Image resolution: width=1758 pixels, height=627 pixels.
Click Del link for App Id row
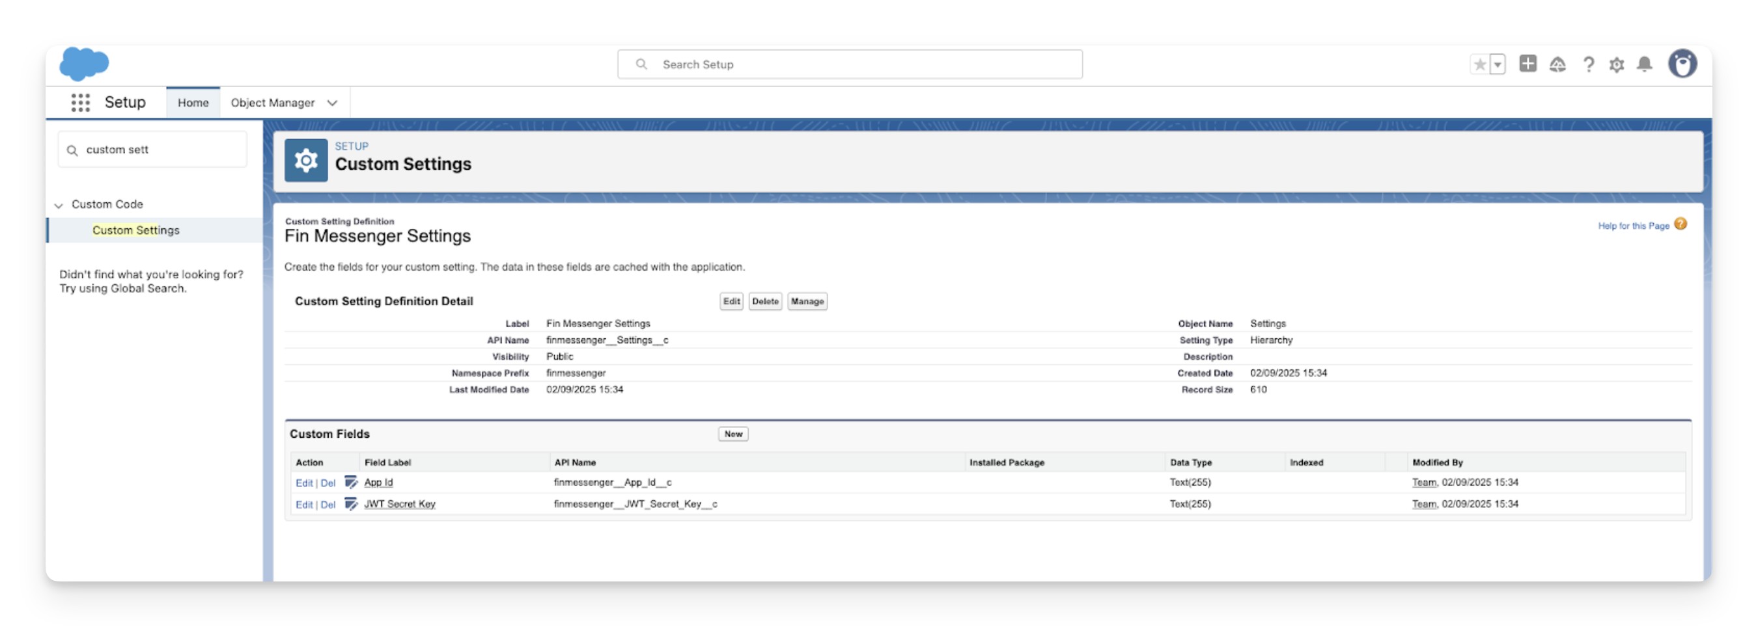click(328, 483)
